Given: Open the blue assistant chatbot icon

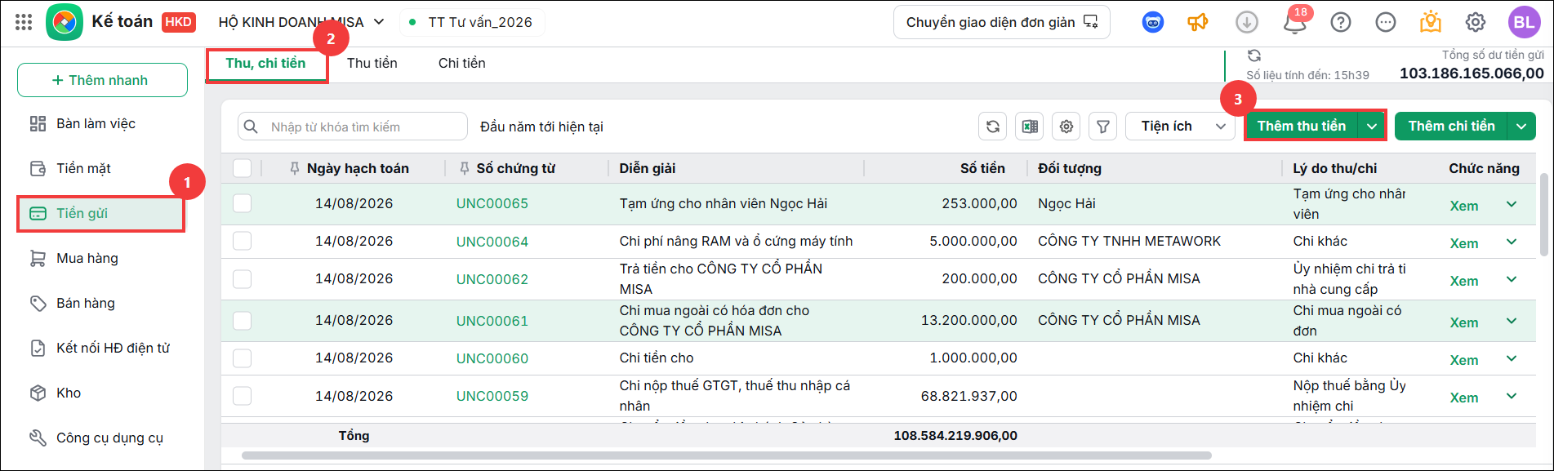Looking at the screenshot, I should click(x=1153, y=23).
